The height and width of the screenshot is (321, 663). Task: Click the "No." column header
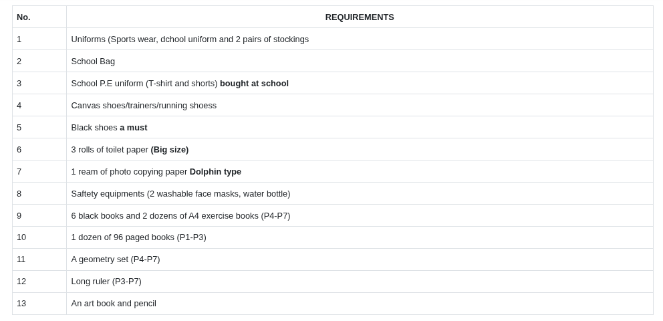point(23,17)
